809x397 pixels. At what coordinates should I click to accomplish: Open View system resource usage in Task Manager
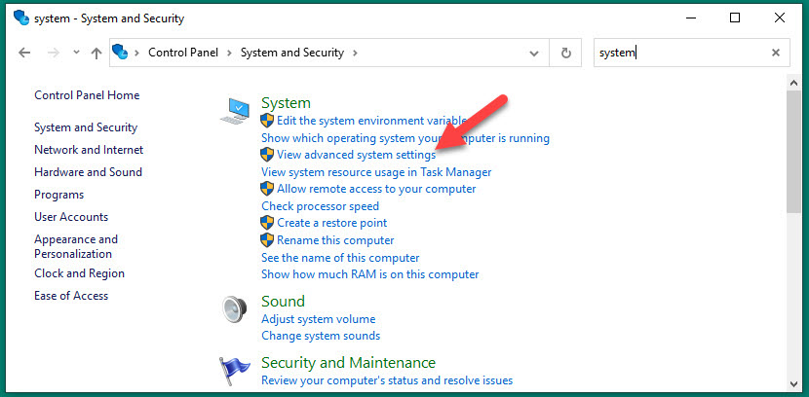(376, 172)
